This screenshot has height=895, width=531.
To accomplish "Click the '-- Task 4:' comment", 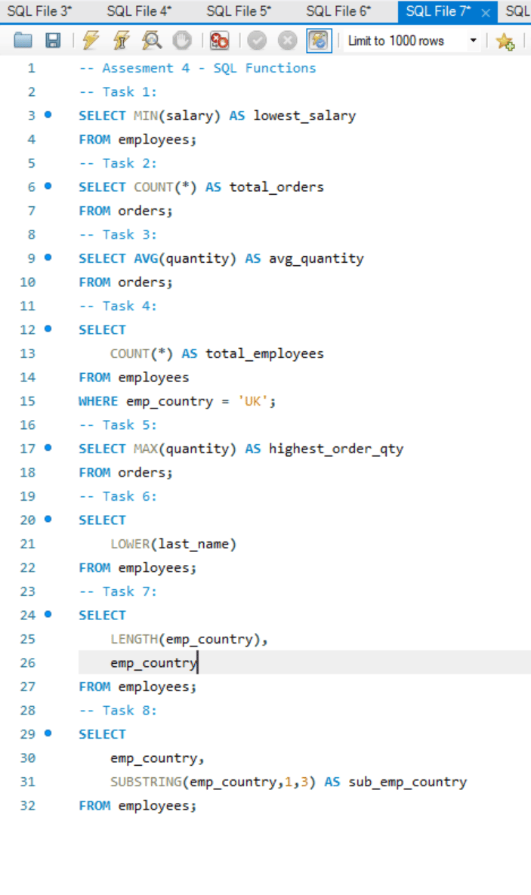I will [118, 306].
